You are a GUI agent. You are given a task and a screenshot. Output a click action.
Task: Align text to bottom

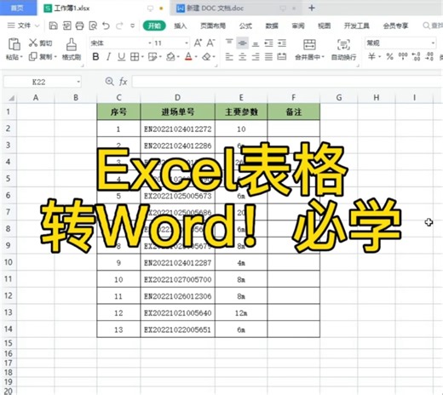pyautogui.click(x=256, y=43)
